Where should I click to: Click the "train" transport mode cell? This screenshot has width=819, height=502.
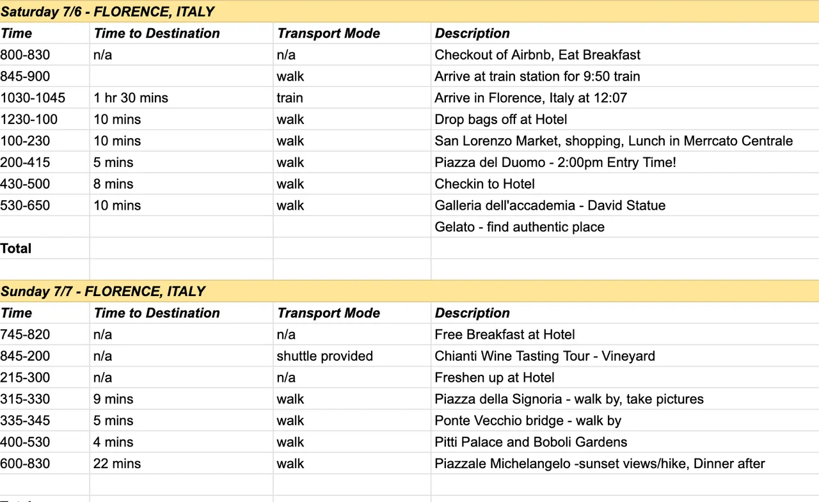(290, 98)
